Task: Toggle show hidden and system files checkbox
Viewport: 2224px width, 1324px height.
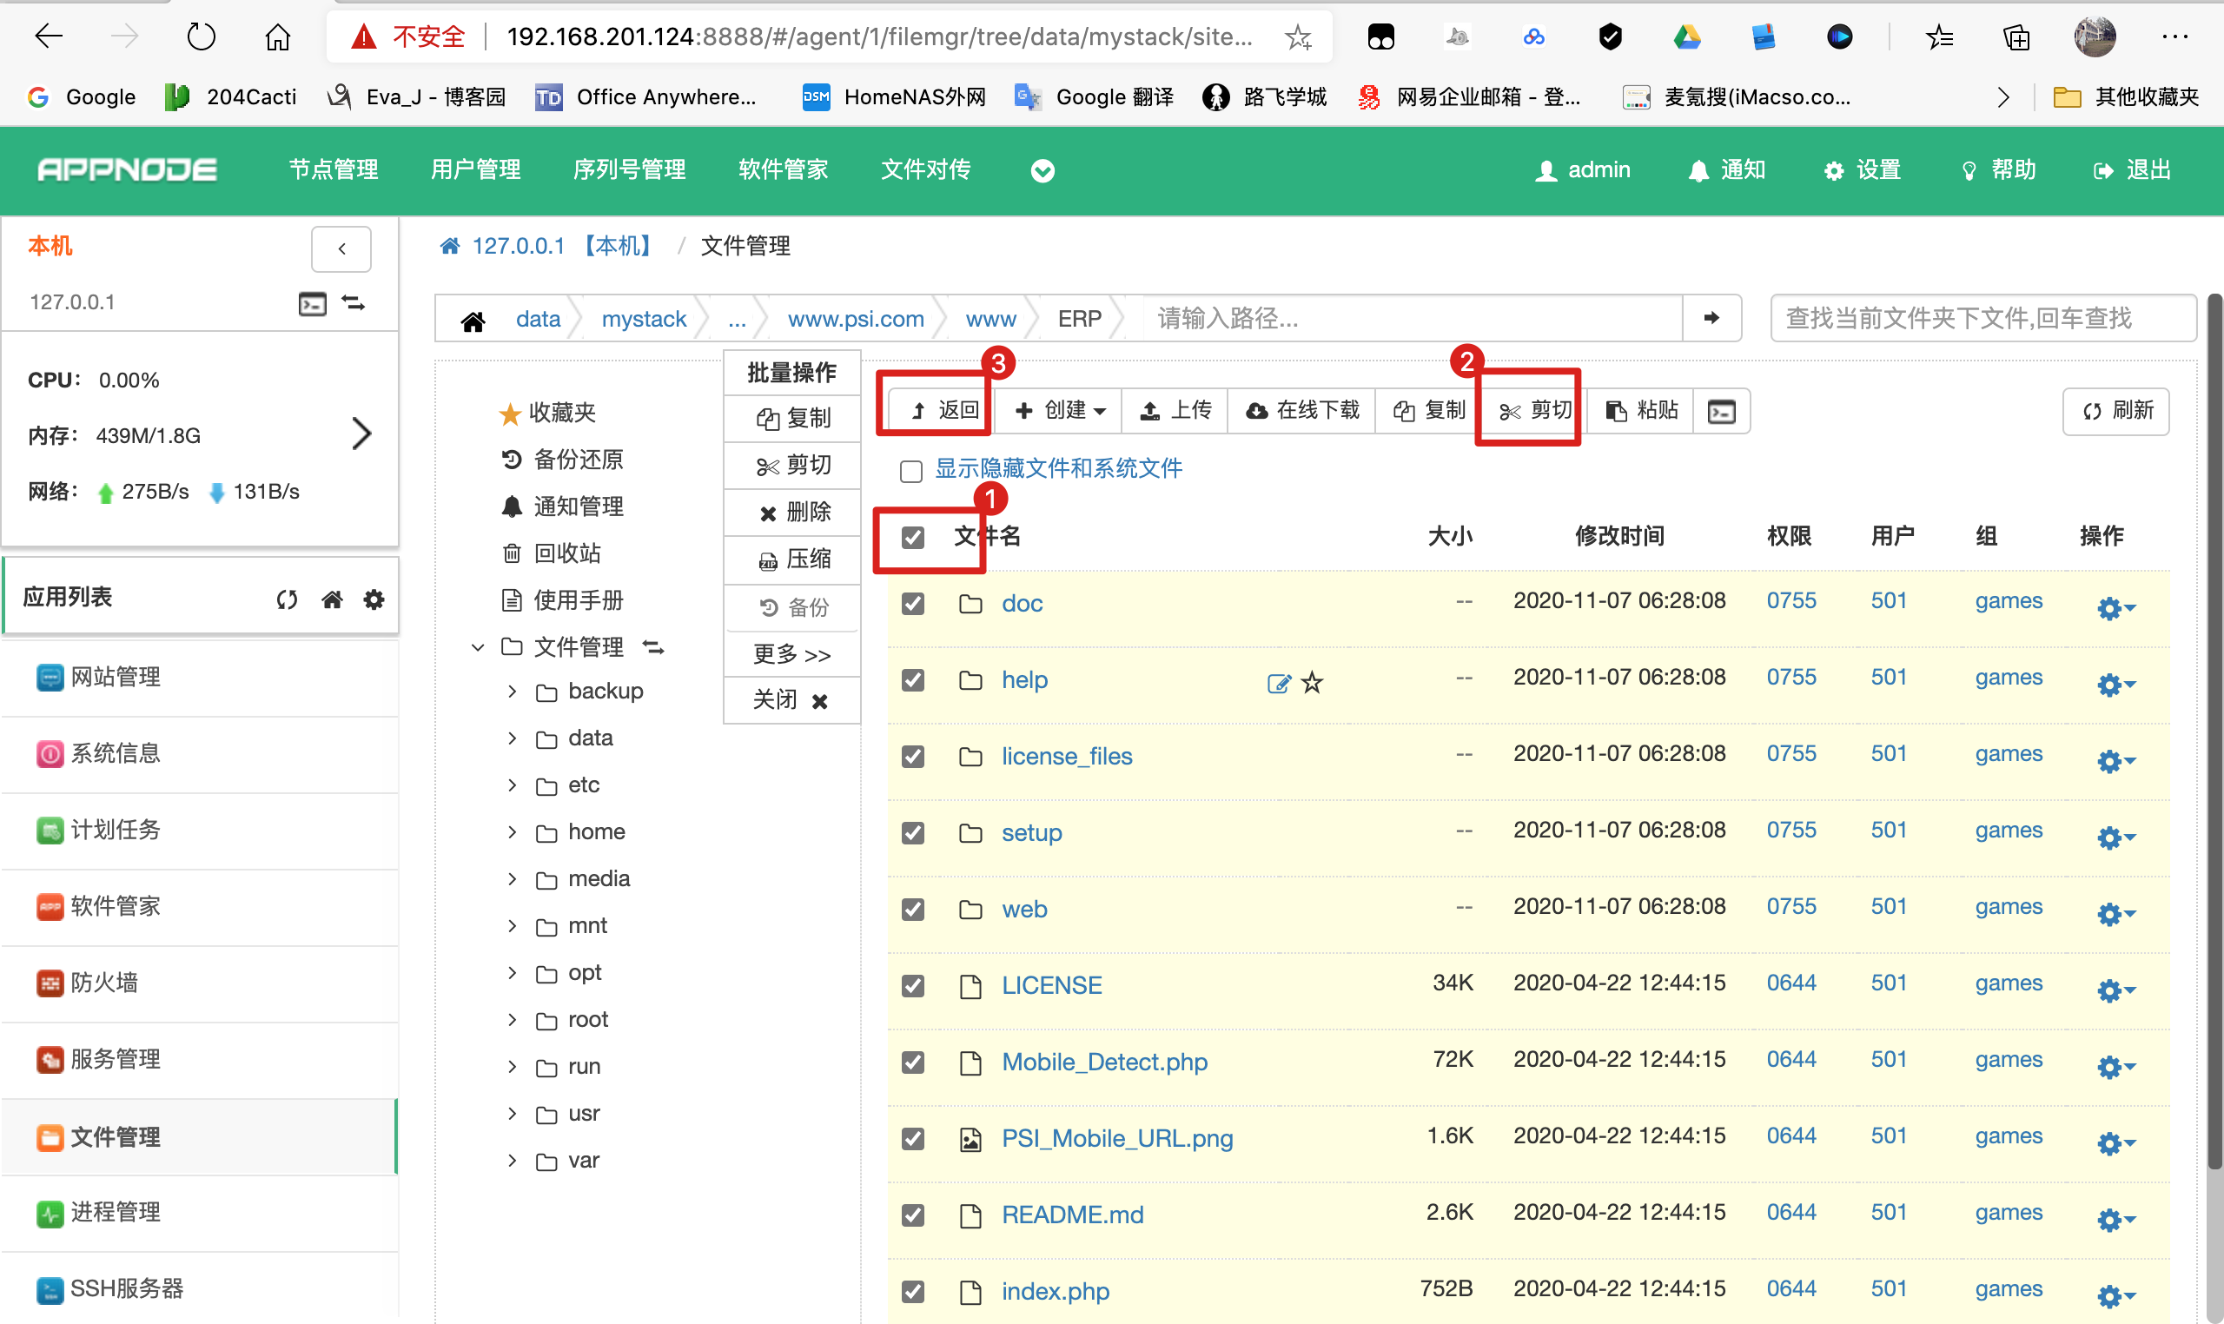Action: (x=910, y=470)
